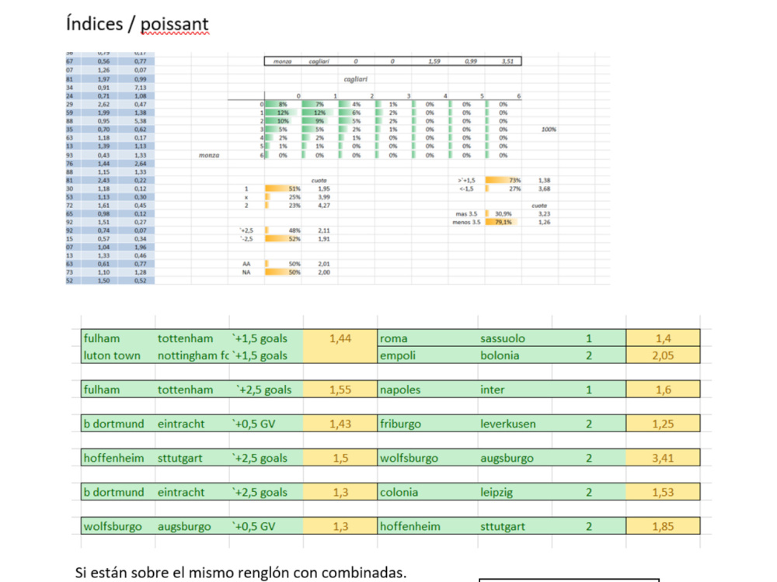
Task: Select the 1,53 odds cell
Action: coord(663,492)
